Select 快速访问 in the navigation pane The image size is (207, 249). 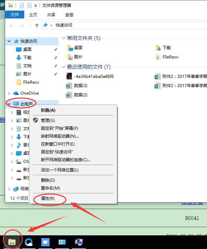(x=29, y=41)
